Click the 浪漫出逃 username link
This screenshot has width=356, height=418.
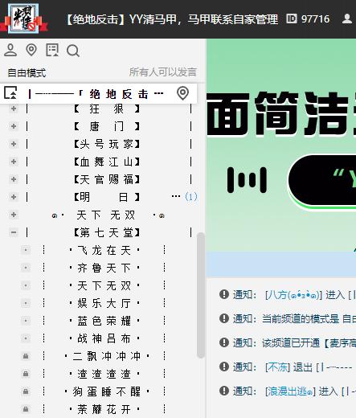point(290,391)
